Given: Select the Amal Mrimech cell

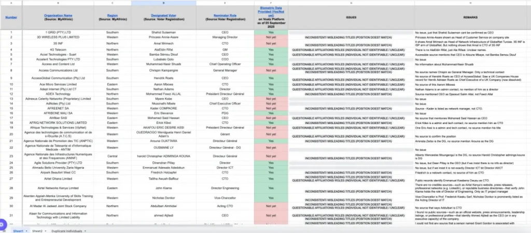Looking at the screenshot, I should [x=163, y=44].
